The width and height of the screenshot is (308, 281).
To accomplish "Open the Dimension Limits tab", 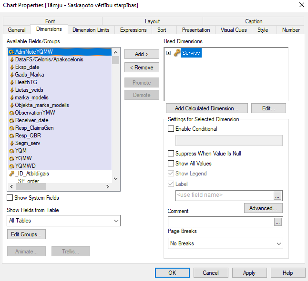I will [91, 30].
